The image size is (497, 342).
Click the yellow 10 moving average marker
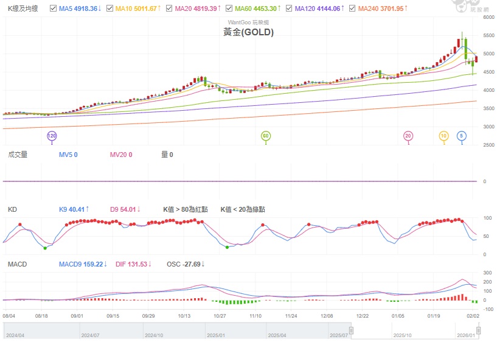click(x=444, y=136)
